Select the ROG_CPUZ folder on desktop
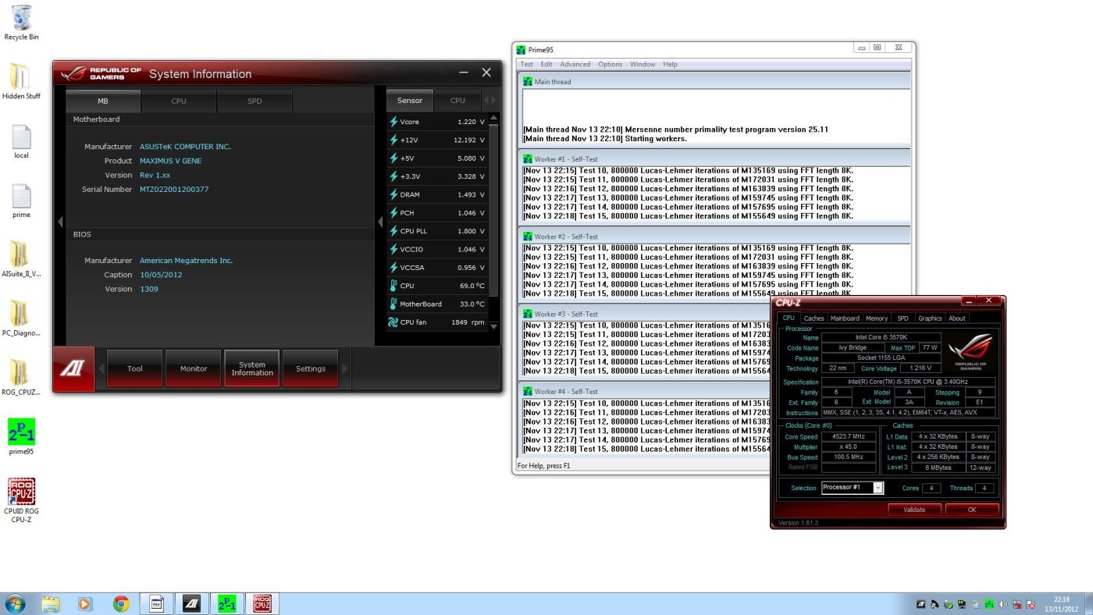 coord(21,378)
